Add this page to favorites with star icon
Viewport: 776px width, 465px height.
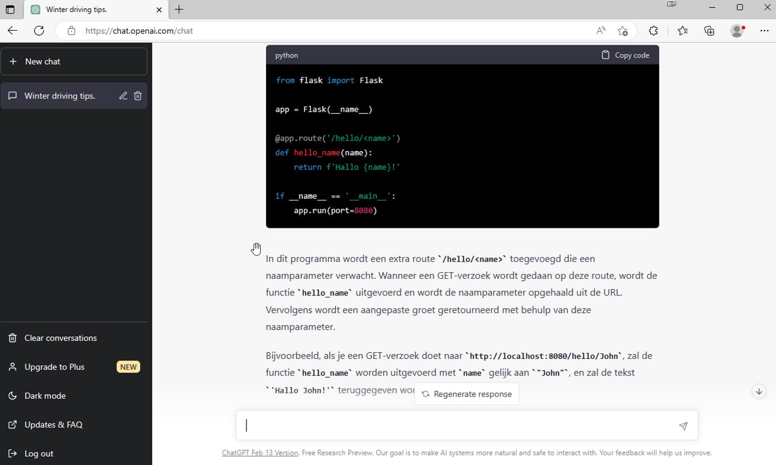pyautogui.click(x=623, y=31)
